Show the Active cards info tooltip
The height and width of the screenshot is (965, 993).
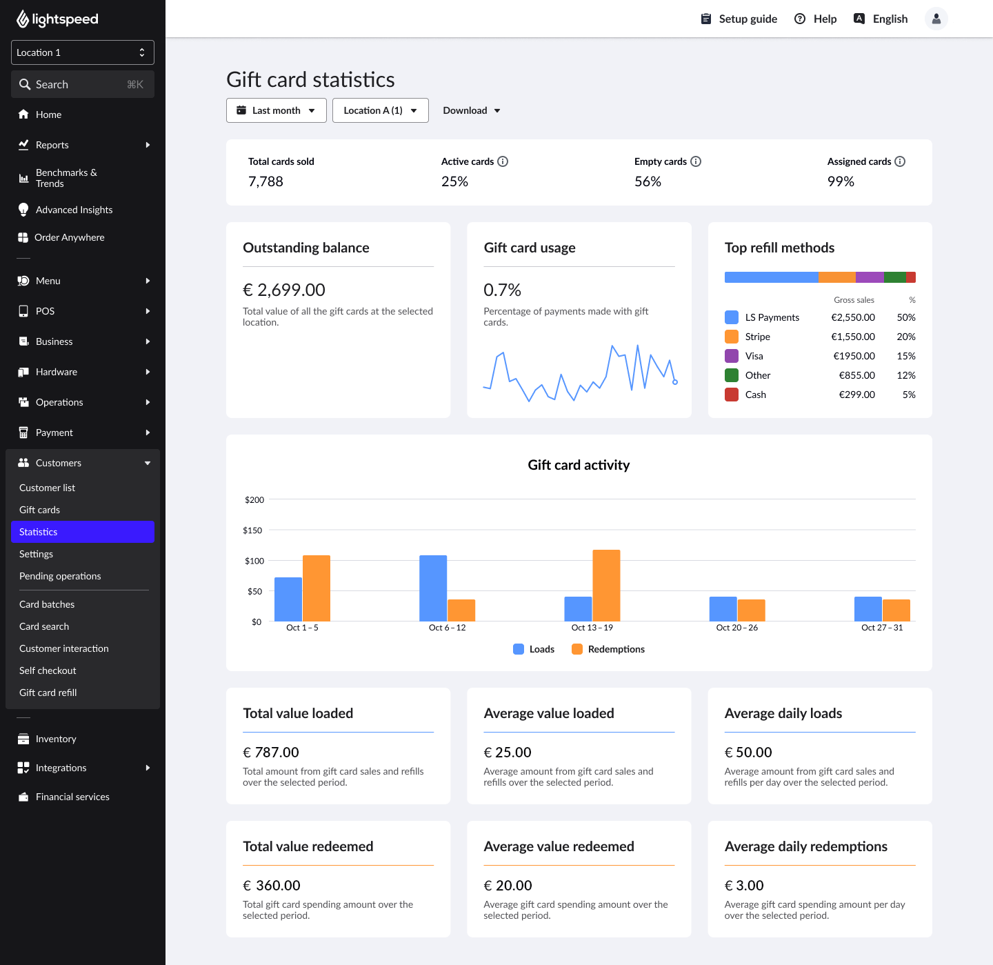[503, 161]
